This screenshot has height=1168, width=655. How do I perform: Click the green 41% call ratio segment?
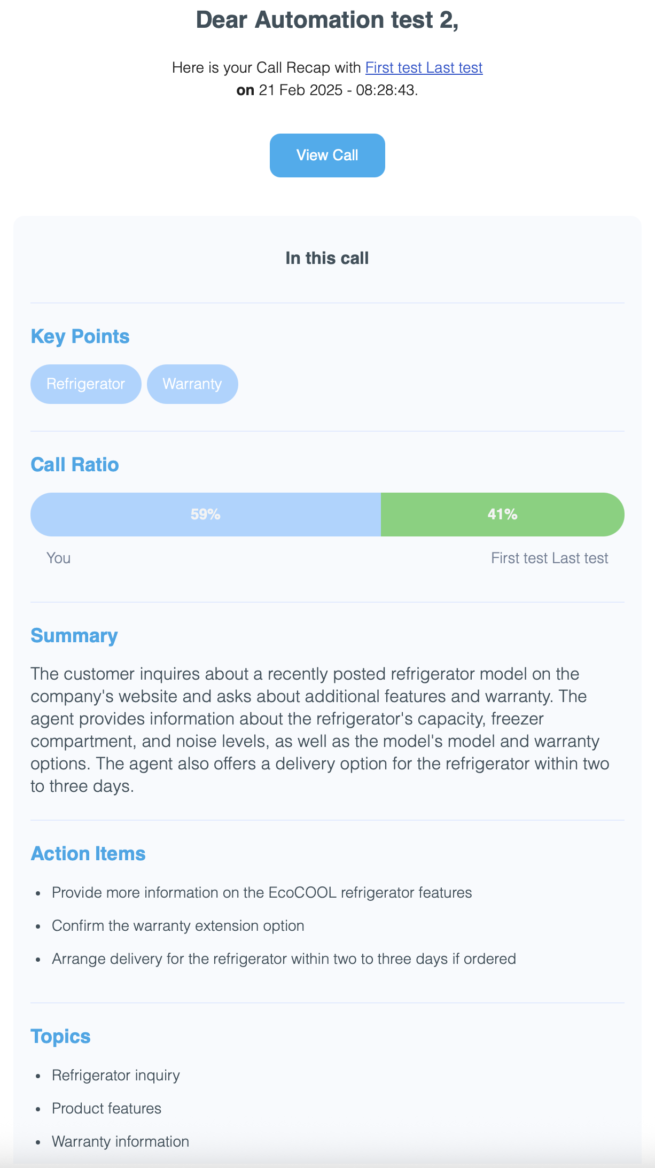tap(502, 515)
